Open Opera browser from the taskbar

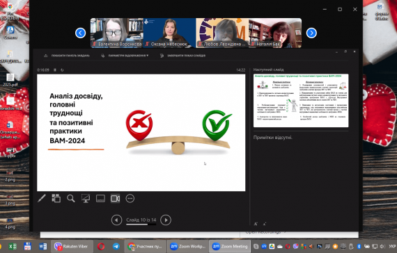click(x=101, y=246)
